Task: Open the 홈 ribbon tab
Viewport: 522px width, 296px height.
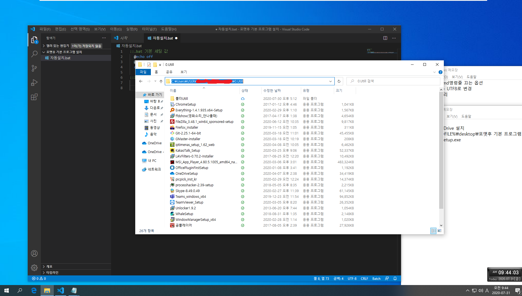Action: 156,72
